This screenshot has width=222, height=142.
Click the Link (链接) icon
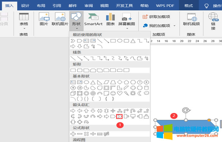[x=213, y=21]
